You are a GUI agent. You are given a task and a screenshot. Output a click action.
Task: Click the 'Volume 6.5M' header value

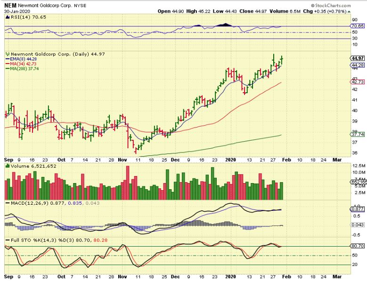[285, 11]
